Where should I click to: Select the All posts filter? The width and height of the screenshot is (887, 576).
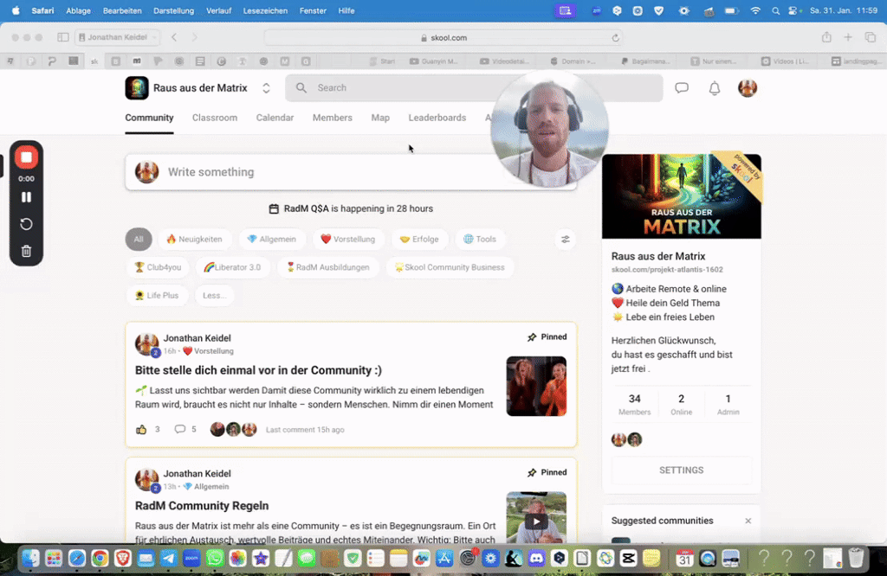click(x=138, y=239)
